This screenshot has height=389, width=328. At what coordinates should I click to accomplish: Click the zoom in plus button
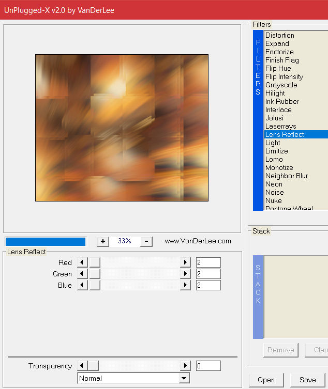[x=103, y=241]
